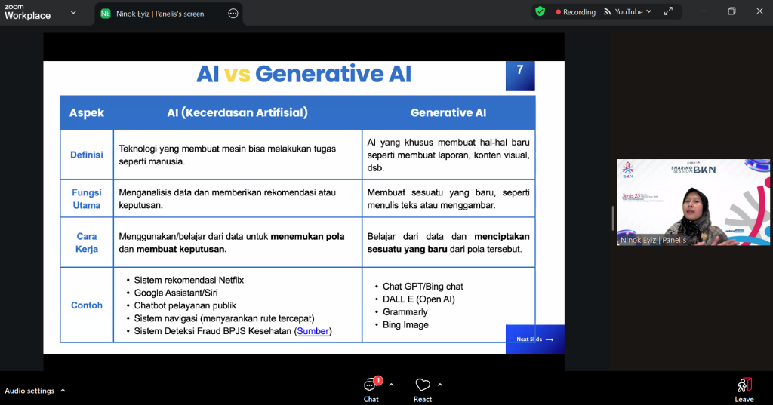Click the slide number 7 badge
This screenshot has width=773, height=405.
coord(520,75)
